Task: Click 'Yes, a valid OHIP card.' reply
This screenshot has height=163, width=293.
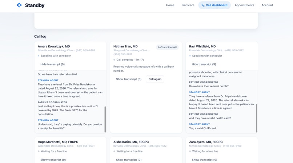Action: [x=203, y=128]
